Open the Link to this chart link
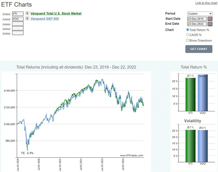 pyautogui.click(x=206, y=3)
